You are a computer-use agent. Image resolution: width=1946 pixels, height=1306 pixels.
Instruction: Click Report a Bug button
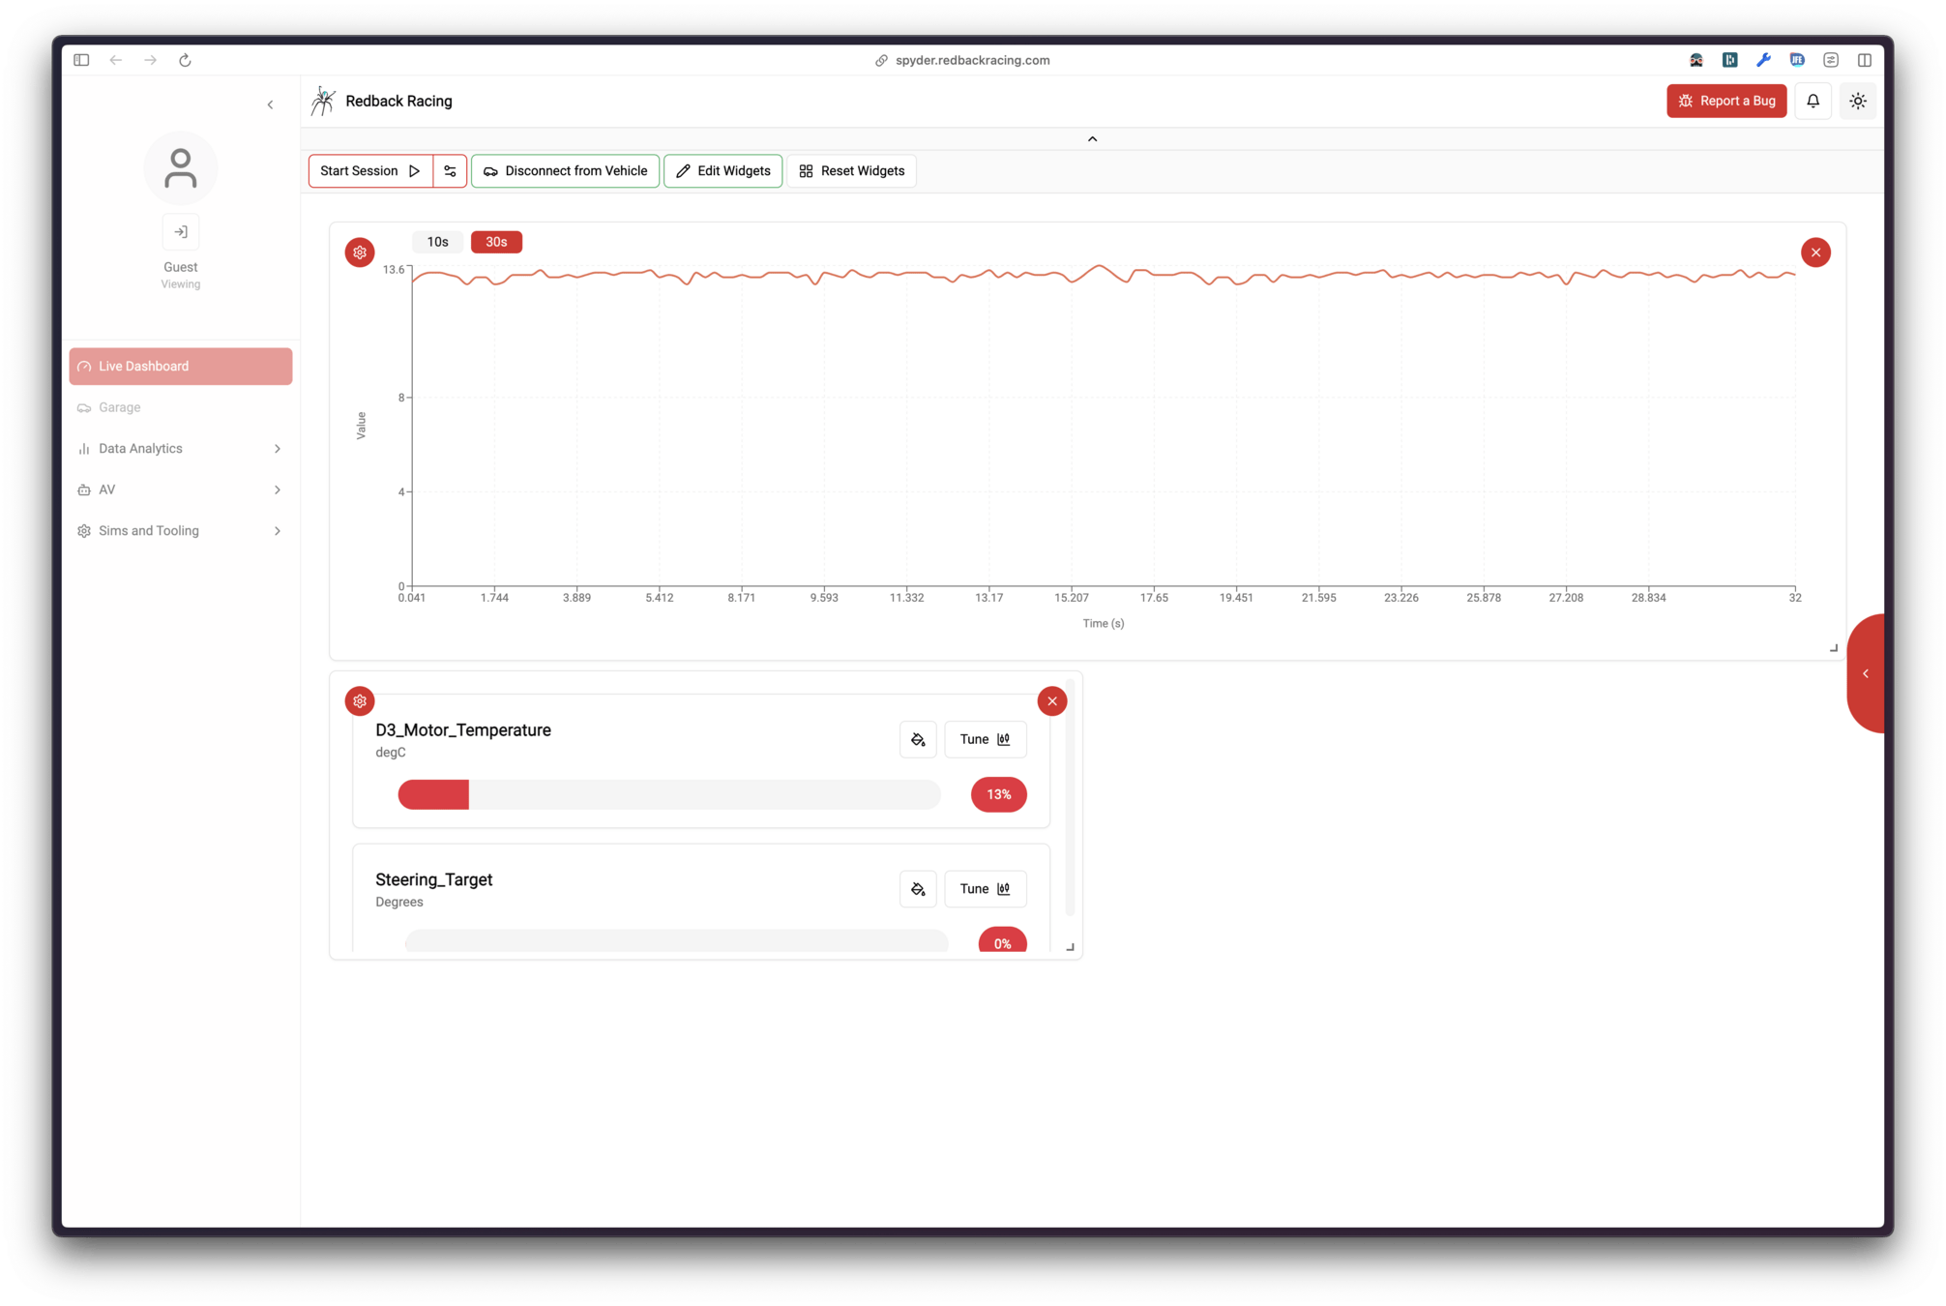coord(1726,101)
